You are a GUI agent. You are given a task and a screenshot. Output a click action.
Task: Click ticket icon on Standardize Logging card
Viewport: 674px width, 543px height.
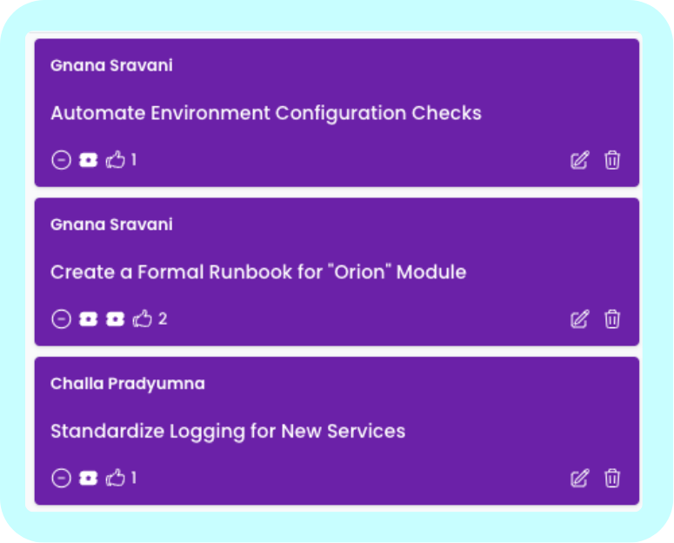[x=88, y=478]
